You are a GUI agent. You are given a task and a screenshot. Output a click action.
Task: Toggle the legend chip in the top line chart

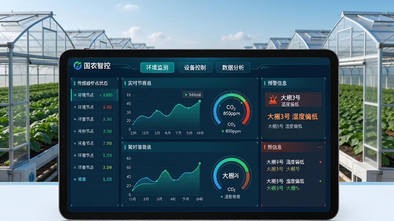click(193, 95)
